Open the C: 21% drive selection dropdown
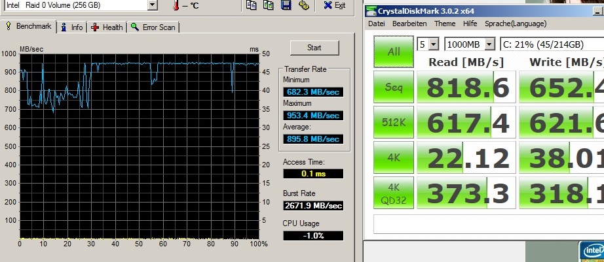The image size is (604, 262). (x=552, y=44)
